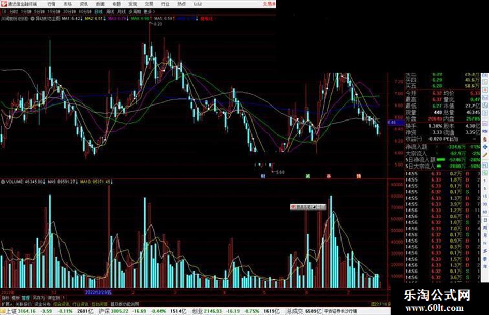Viewport: 489px width, 315px height.
Task: Click the 上证 index value 3164.16
Action: click(27, 311)
